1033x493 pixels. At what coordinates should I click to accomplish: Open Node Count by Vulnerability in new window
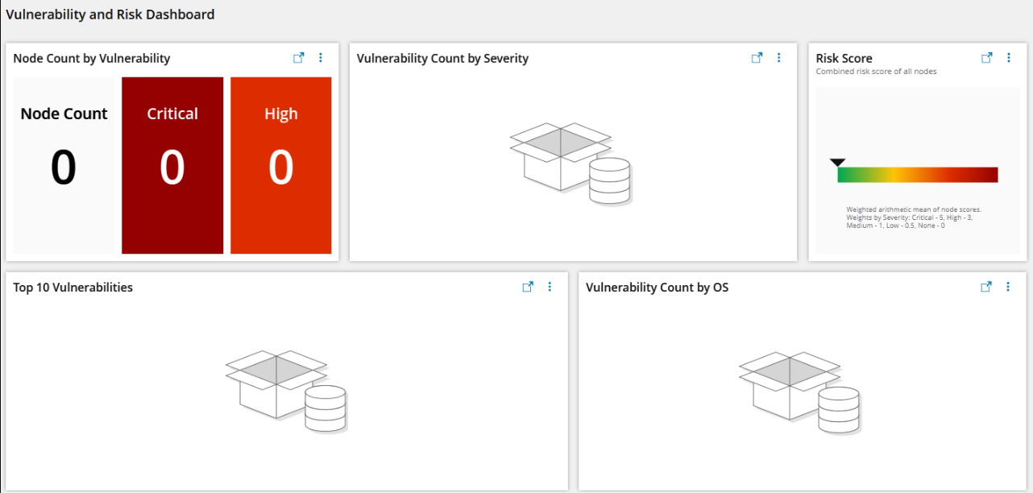[x=298, y=58]
